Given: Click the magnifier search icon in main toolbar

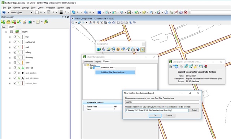Looking at the screenshot, I should coord(151,12).
